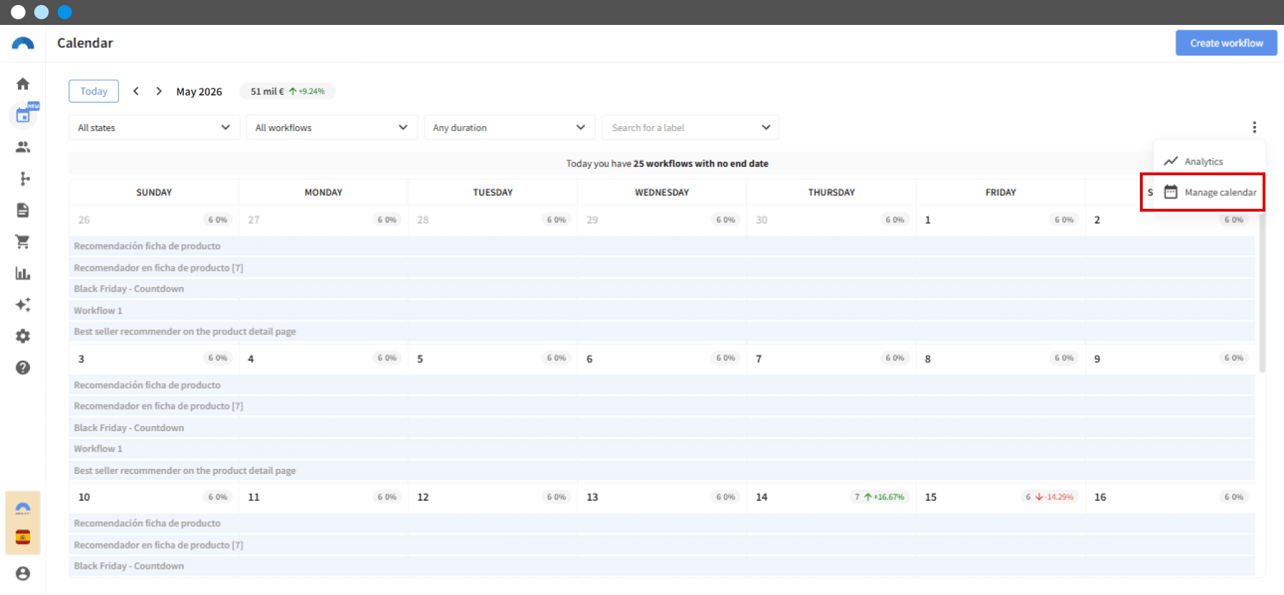Click the Analytics line chart icon

click(x=1171, y=161)
